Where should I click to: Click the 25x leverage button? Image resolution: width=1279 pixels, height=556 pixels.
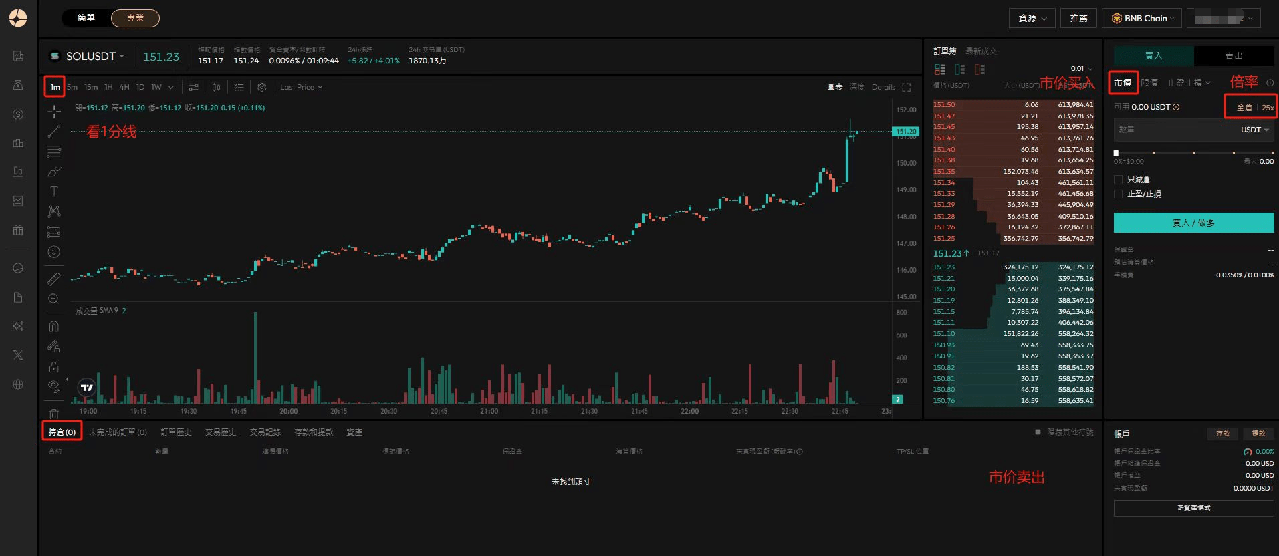tap(1267, 108)
